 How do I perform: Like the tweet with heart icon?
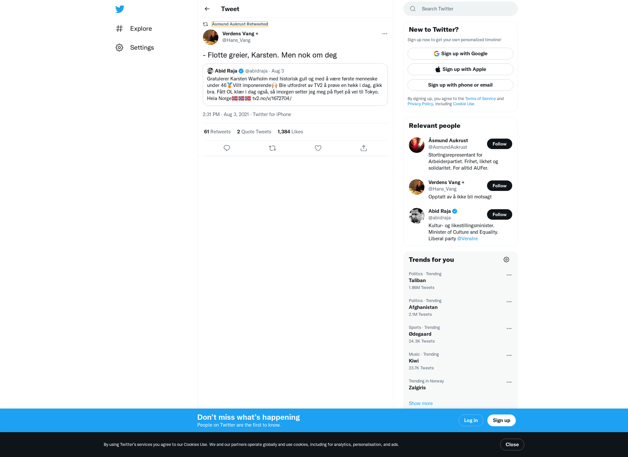tap(318, 148)
